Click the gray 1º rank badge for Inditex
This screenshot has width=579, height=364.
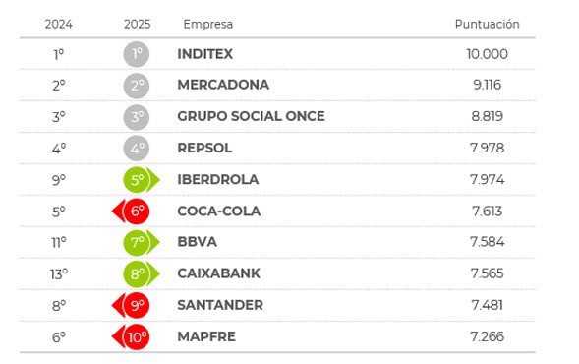[137, 54]
